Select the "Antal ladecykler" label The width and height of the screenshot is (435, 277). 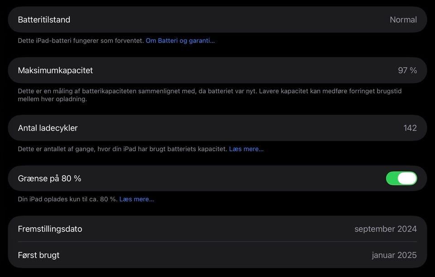point(48,128)
